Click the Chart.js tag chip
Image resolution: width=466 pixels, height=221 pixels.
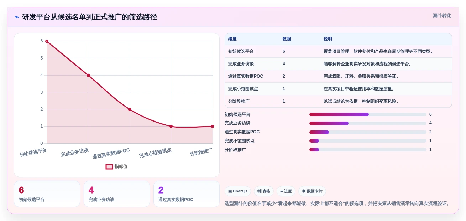[238, 191]
